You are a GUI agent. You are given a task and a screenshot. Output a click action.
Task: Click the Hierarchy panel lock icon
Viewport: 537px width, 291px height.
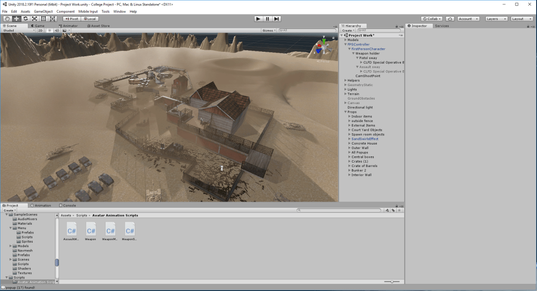click(397, 26)
